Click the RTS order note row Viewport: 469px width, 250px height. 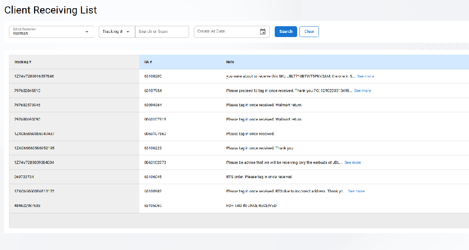point(259,177)
